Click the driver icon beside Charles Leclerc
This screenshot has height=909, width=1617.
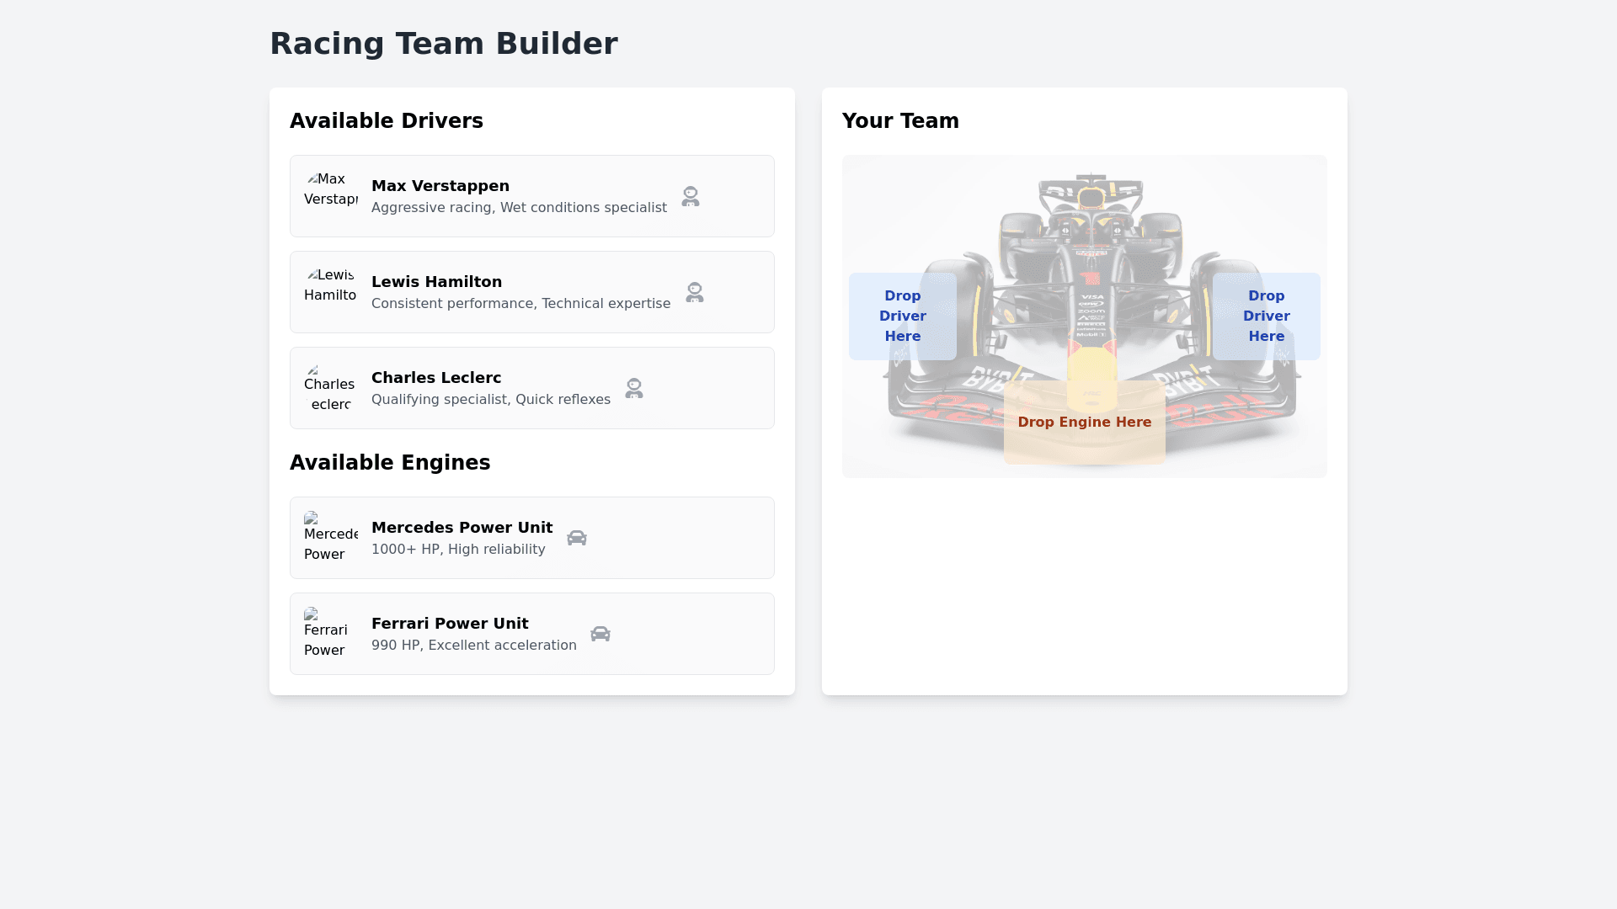634,389
